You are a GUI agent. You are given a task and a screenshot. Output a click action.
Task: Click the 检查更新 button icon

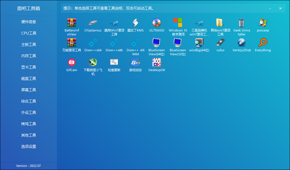click(114, 62)
